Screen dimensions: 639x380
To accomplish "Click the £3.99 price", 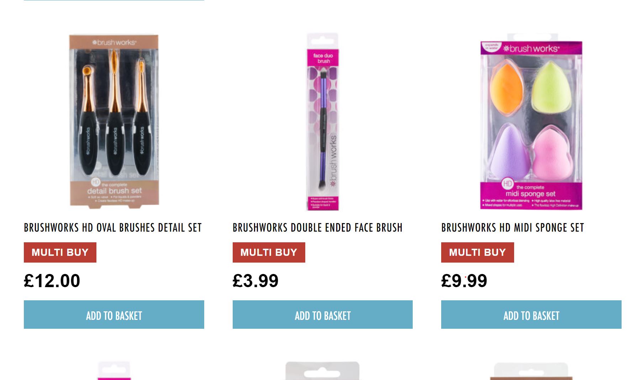I will pyautogui.click(x=255, y=281).
